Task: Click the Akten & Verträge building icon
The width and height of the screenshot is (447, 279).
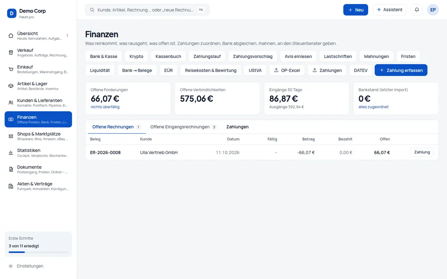Action: [x=11, y=186]
